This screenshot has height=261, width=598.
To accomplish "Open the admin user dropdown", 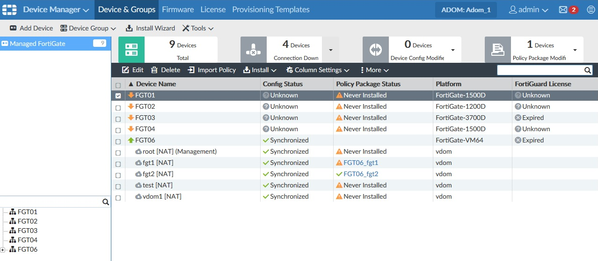I will [528, 10].
